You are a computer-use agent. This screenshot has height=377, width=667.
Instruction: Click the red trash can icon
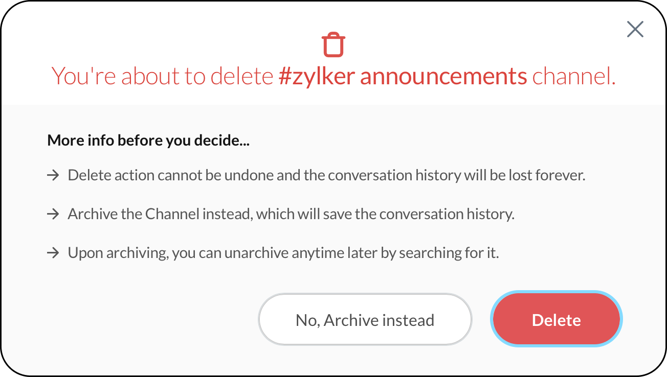(333, 45)
